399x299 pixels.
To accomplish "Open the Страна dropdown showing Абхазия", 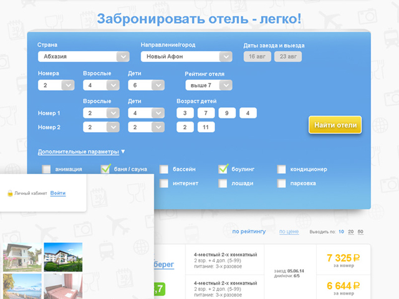I will click(84, 57).
